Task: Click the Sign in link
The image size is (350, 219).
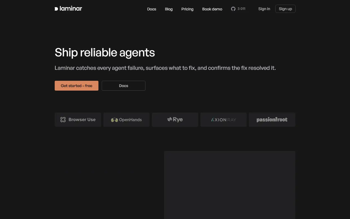Action: pyautogui.click(x=264, y=9)
